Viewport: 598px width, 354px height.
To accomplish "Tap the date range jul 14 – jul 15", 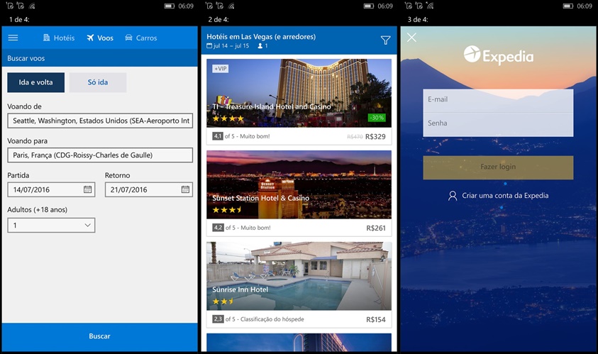I will pos(228,46).
